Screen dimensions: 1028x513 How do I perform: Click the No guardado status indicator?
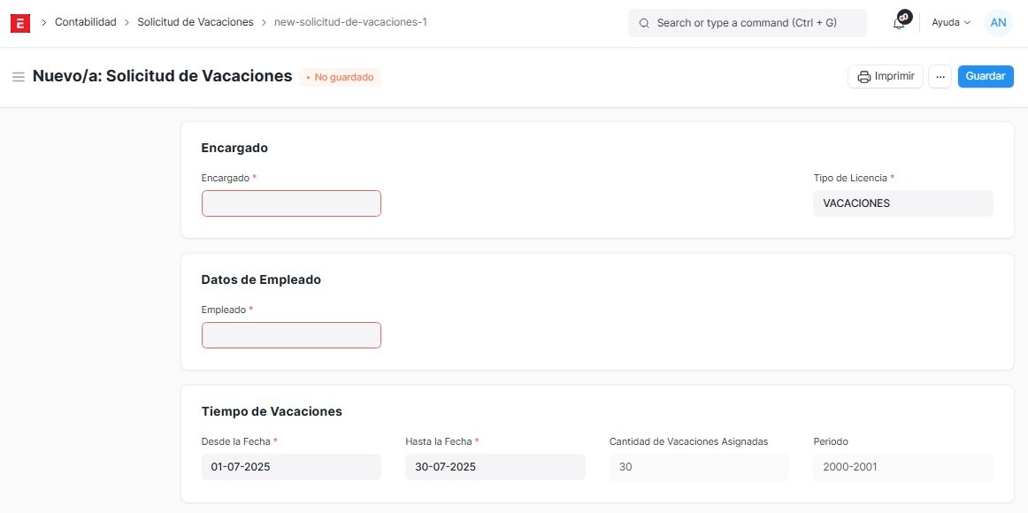tap(340, 78)
